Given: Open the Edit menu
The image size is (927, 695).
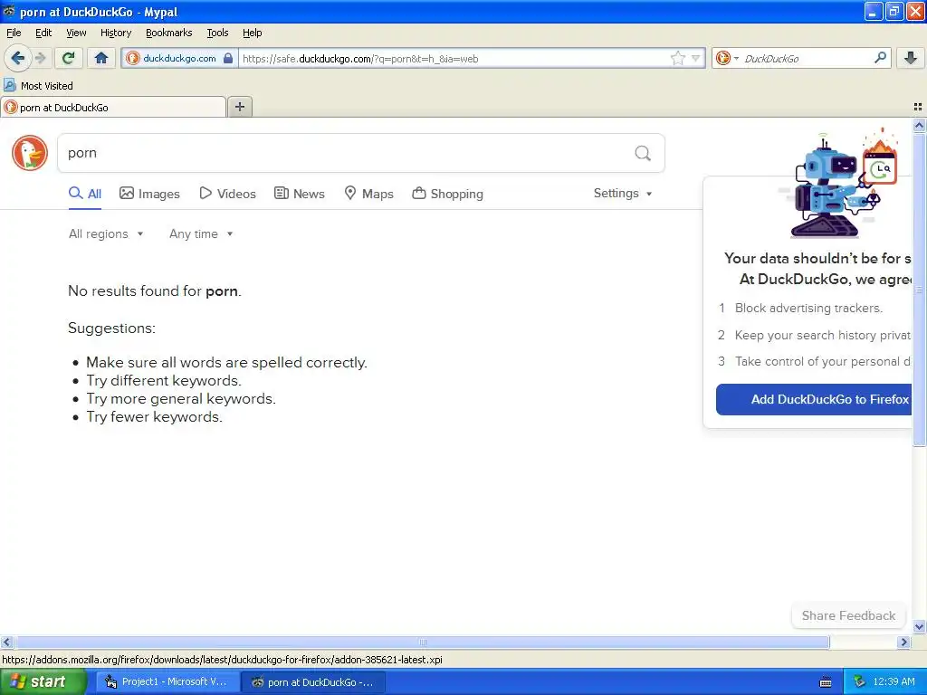Looking at the screenshot, I should tap(43, 33).
